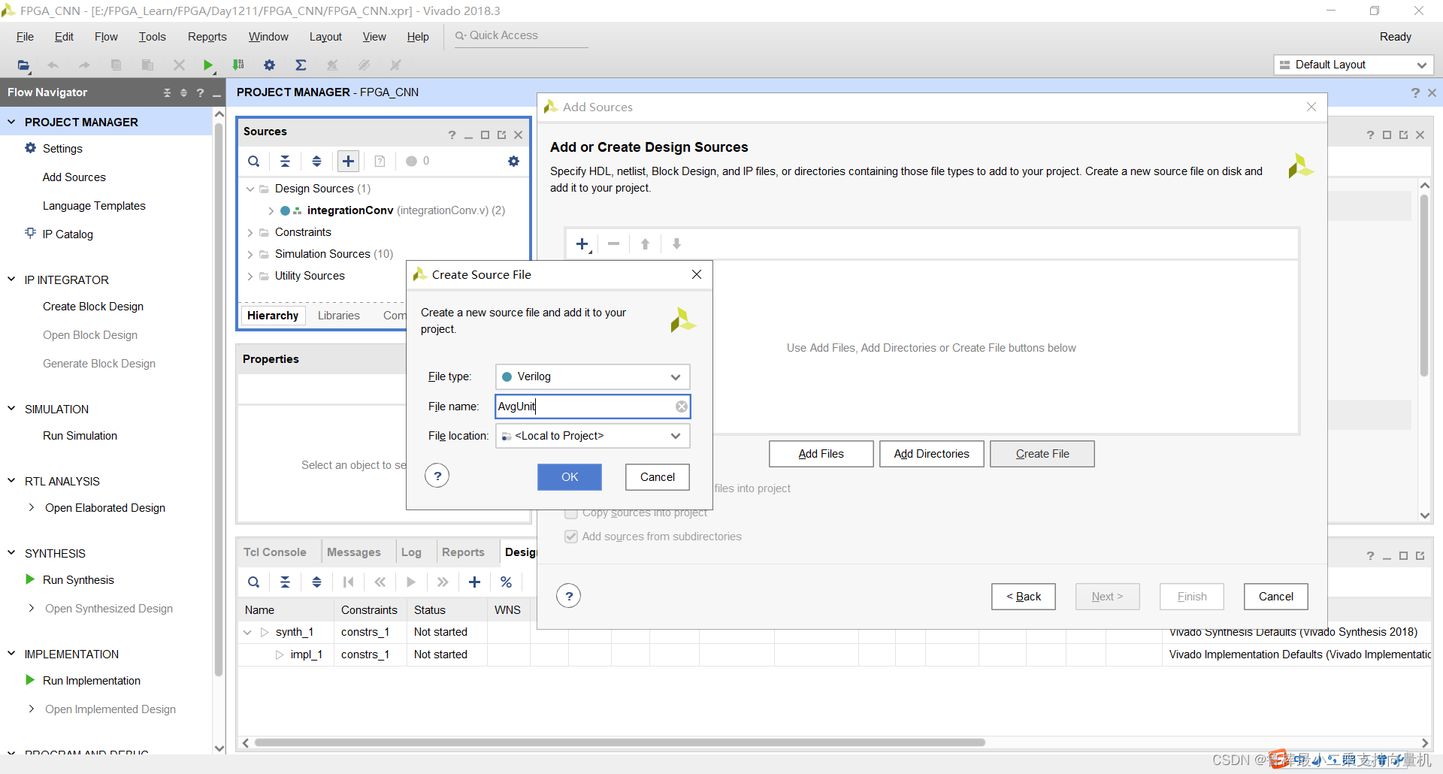Expand the Constraints folder

[250, 232]
